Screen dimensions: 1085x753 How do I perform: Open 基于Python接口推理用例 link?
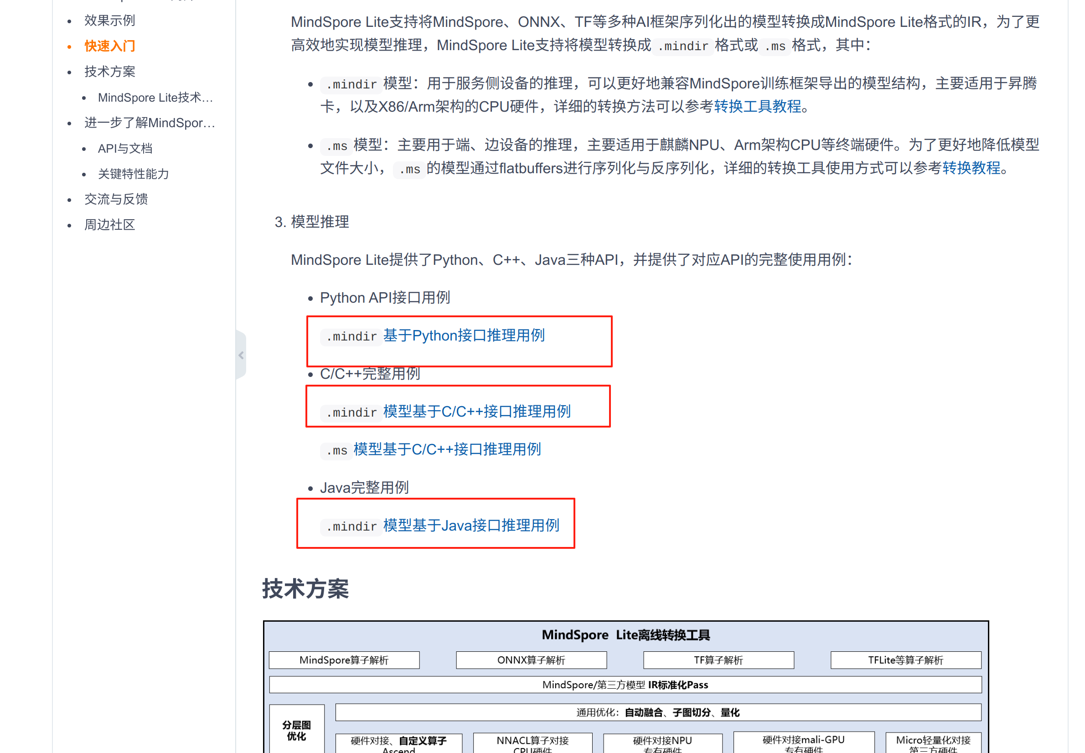[464, 335]
